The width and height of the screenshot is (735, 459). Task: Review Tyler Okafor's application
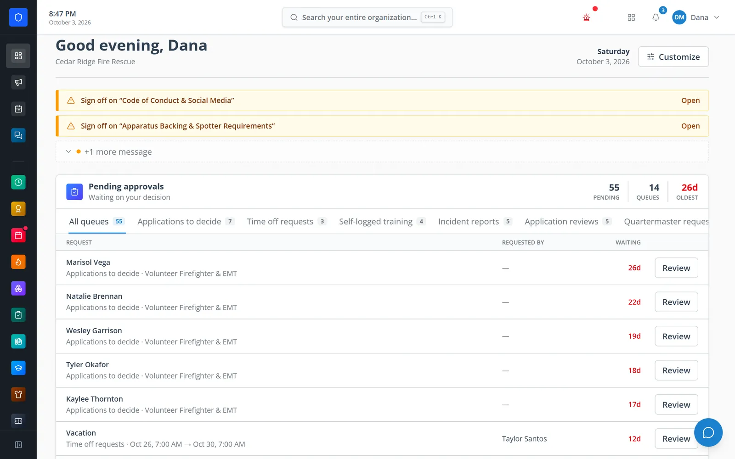[676, 370]
